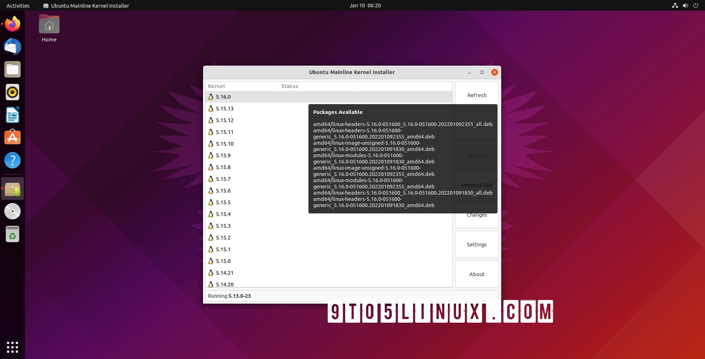This screenshot has height=359, width=705.
Task: Launch Thunderbird mail from the dock
Action: [12, 47]
